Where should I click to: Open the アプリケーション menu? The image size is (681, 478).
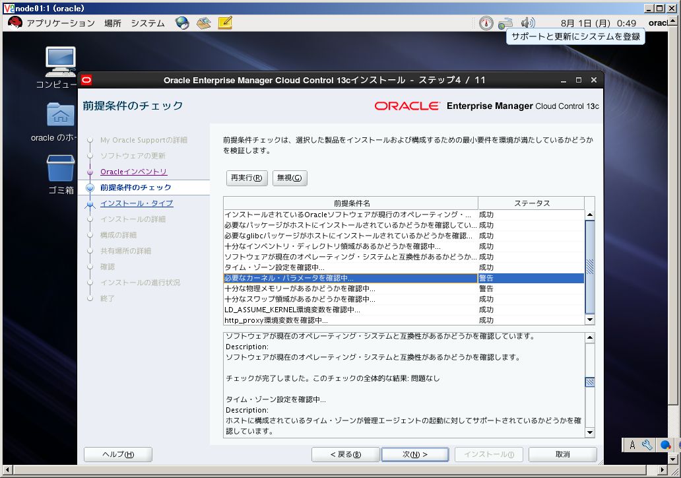click(x=60, y=23)
